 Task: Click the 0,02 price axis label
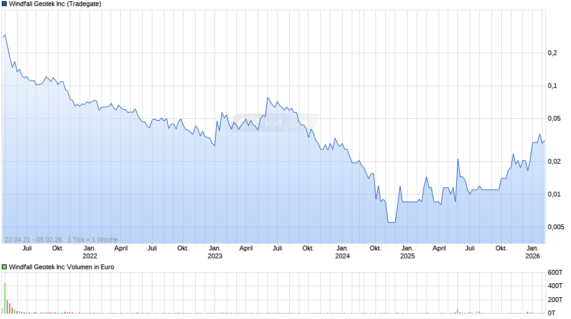[x=554, y=161]
